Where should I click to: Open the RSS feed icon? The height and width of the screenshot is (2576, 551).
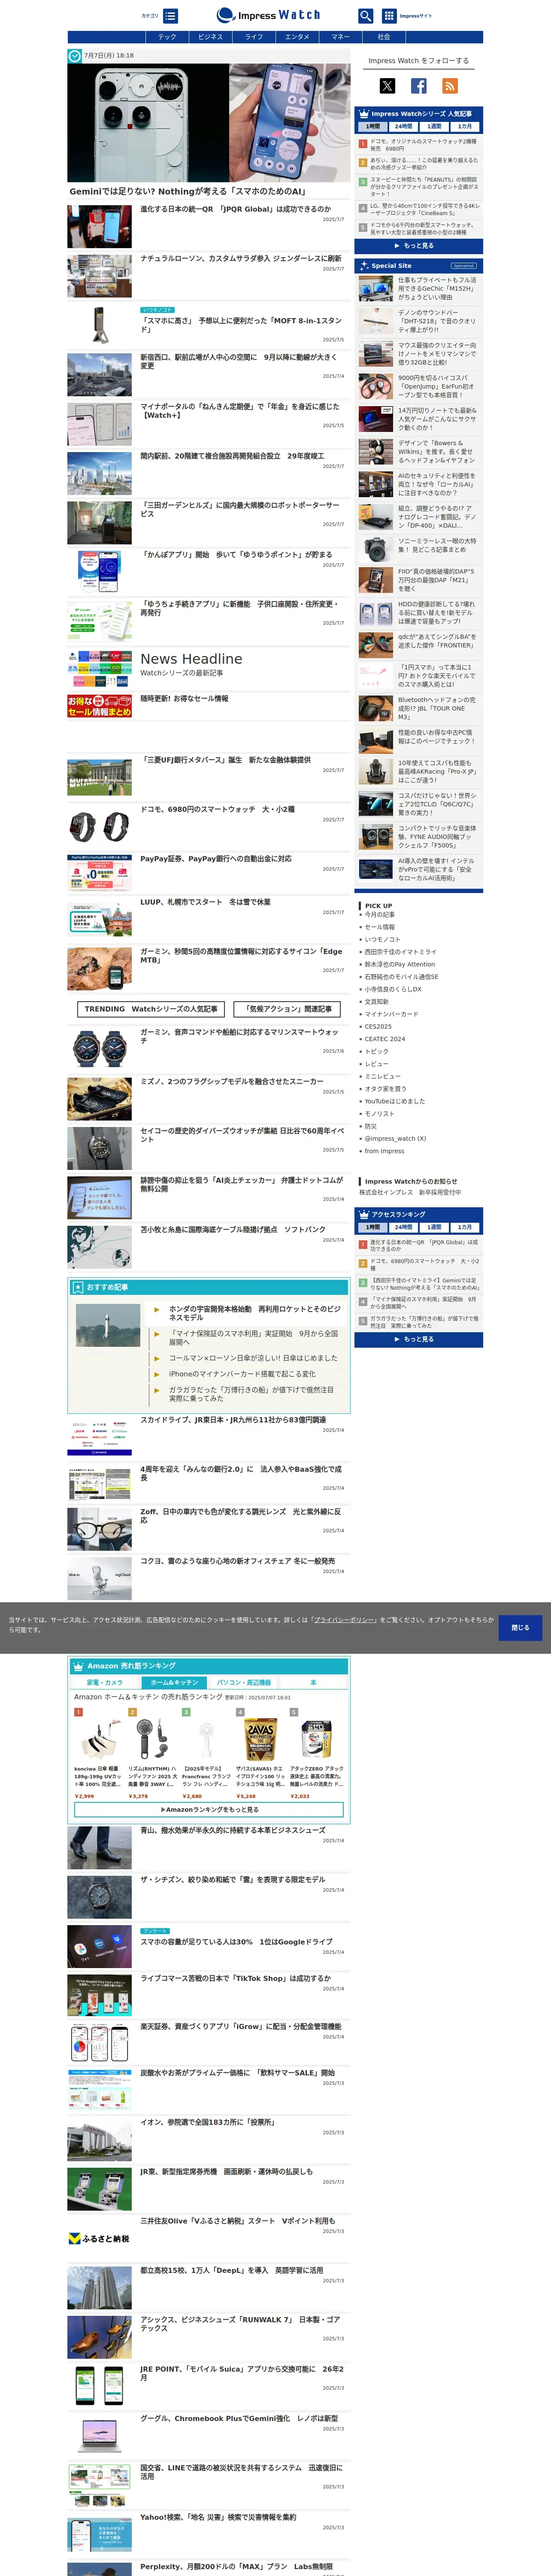(x=450, y=86)
